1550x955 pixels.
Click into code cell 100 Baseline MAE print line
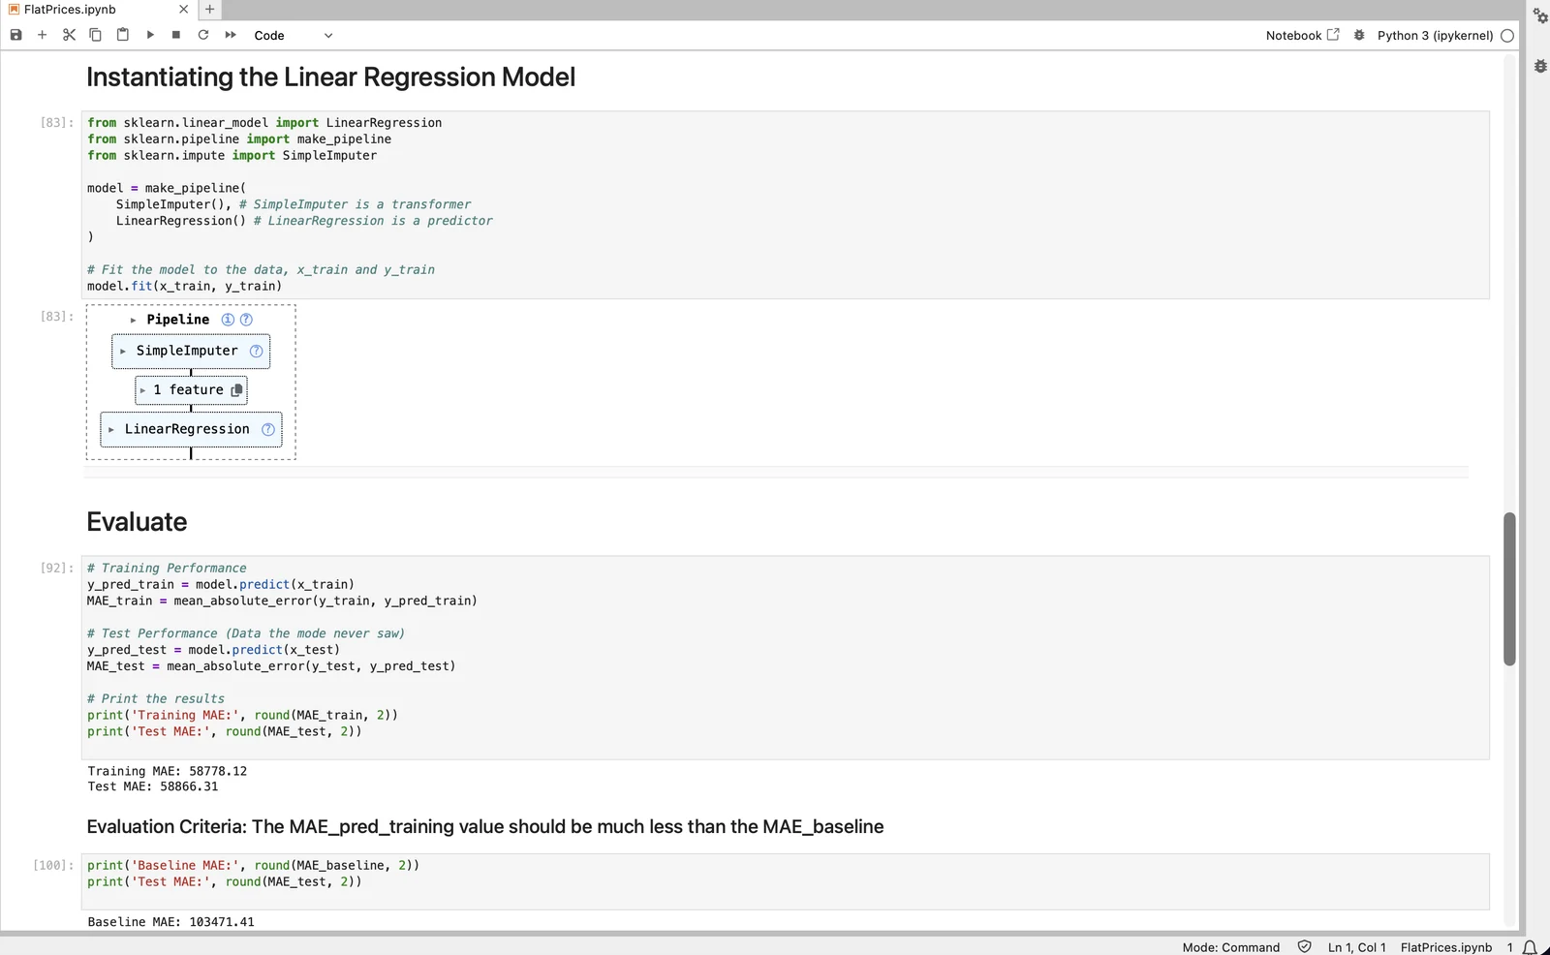[x=253, y=866]
